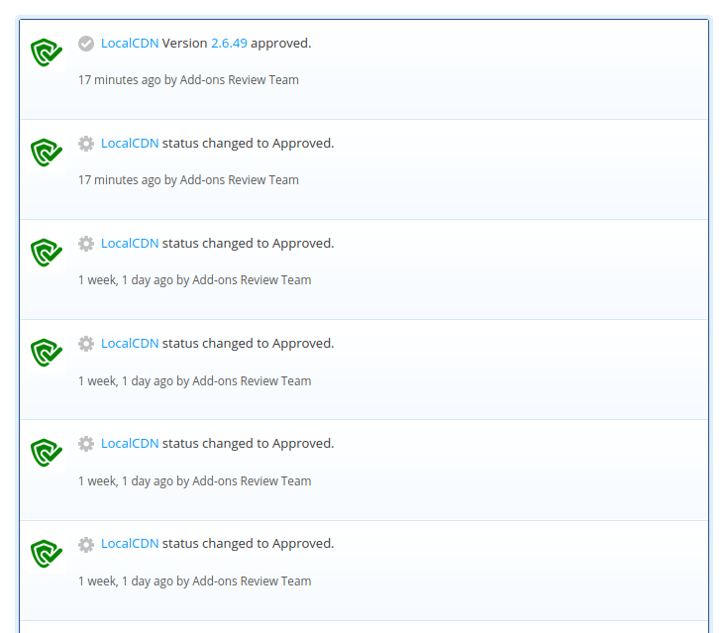This screenshot has height=633, width=728.
Task: Click the LocalCDN logo in the second entry
Action: tap(47, 153)
